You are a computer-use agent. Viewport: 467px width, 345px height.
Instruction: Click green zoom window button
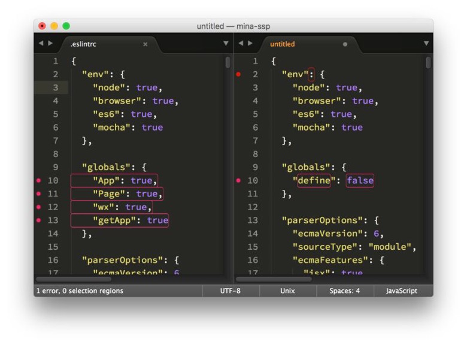(66, 26)
